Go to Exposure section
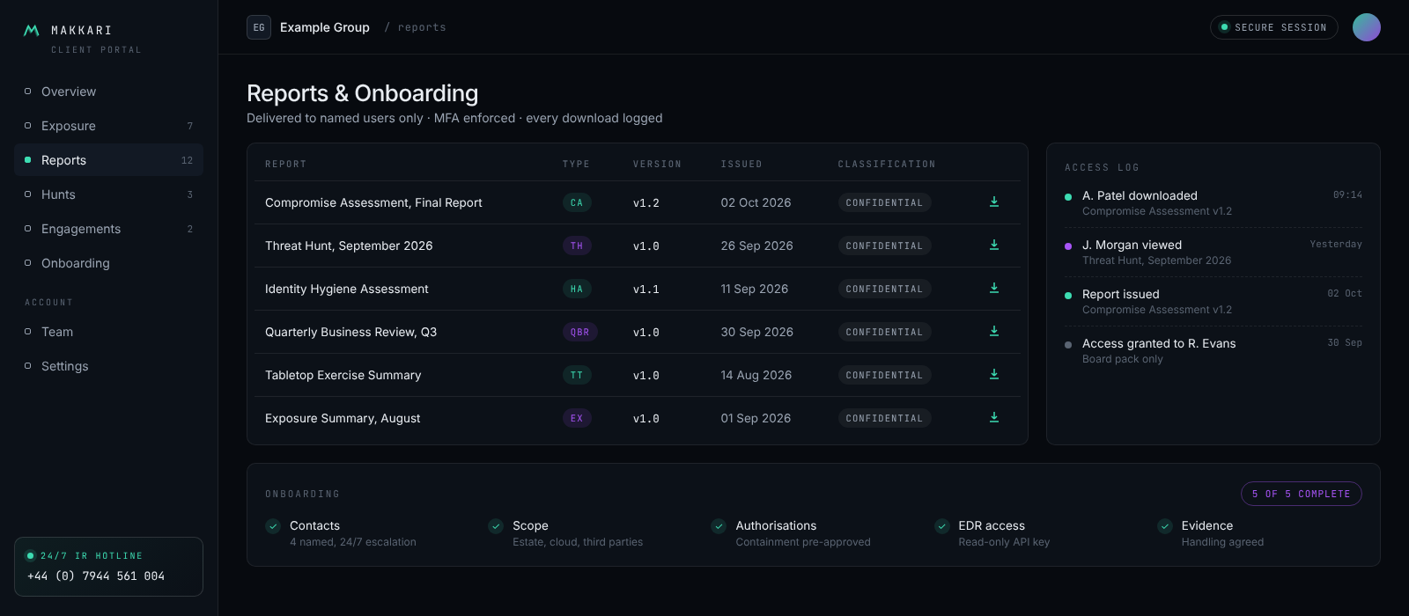This screenshot has width=1409, height=616. pyautogui.click(x=109, y=126)
